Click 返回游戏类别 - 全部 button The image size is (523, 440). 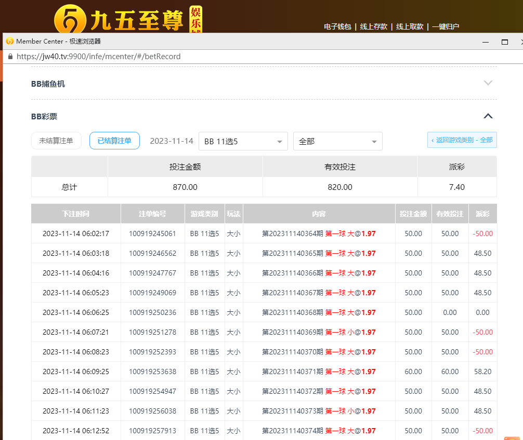462,140
